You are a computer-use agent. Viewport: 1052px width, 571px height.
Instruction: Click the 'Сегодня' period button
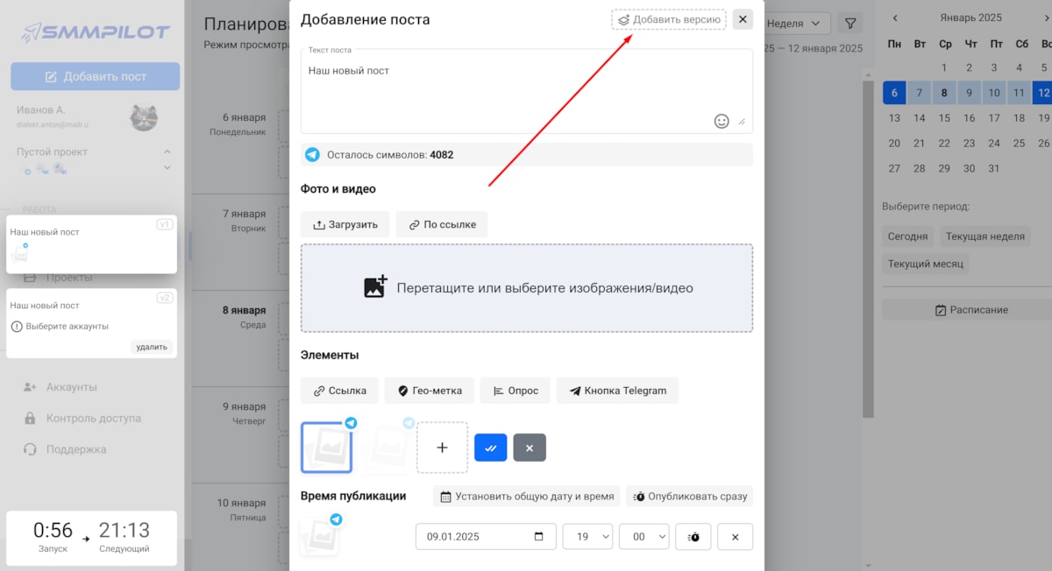click(907, 236)
